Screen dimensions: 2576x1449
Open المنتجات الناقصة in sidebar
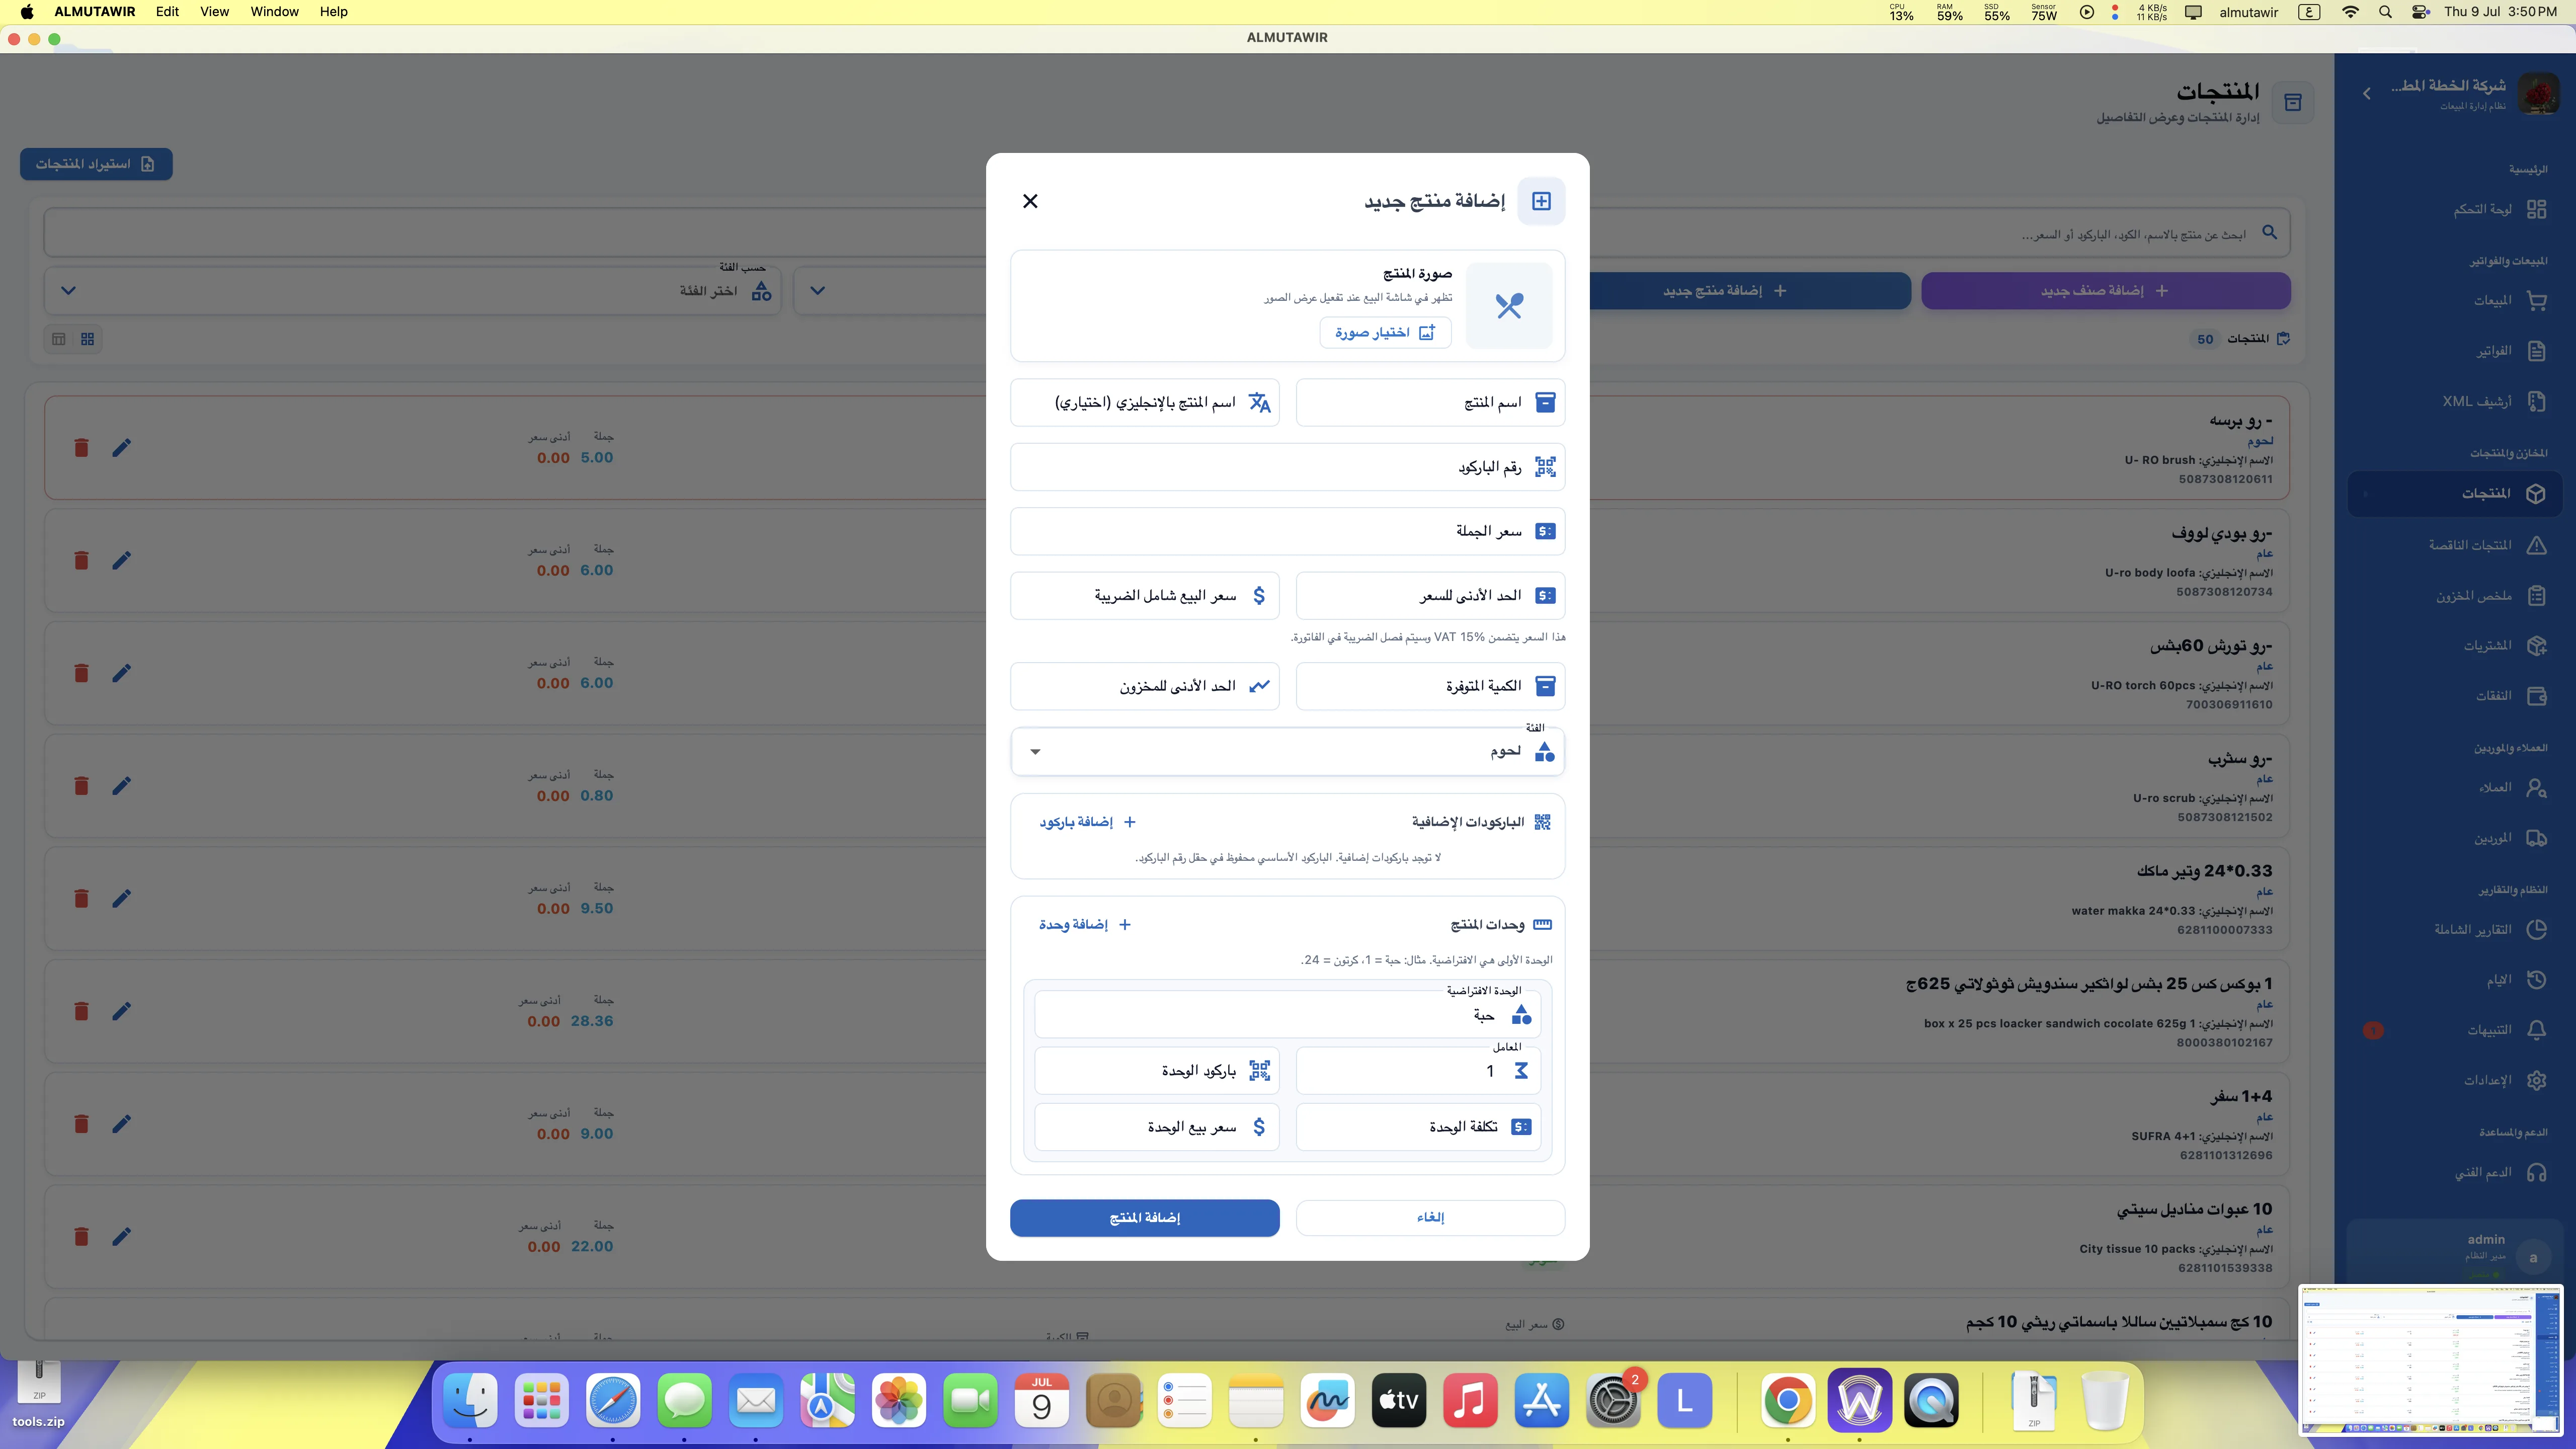coord(2455,545)
